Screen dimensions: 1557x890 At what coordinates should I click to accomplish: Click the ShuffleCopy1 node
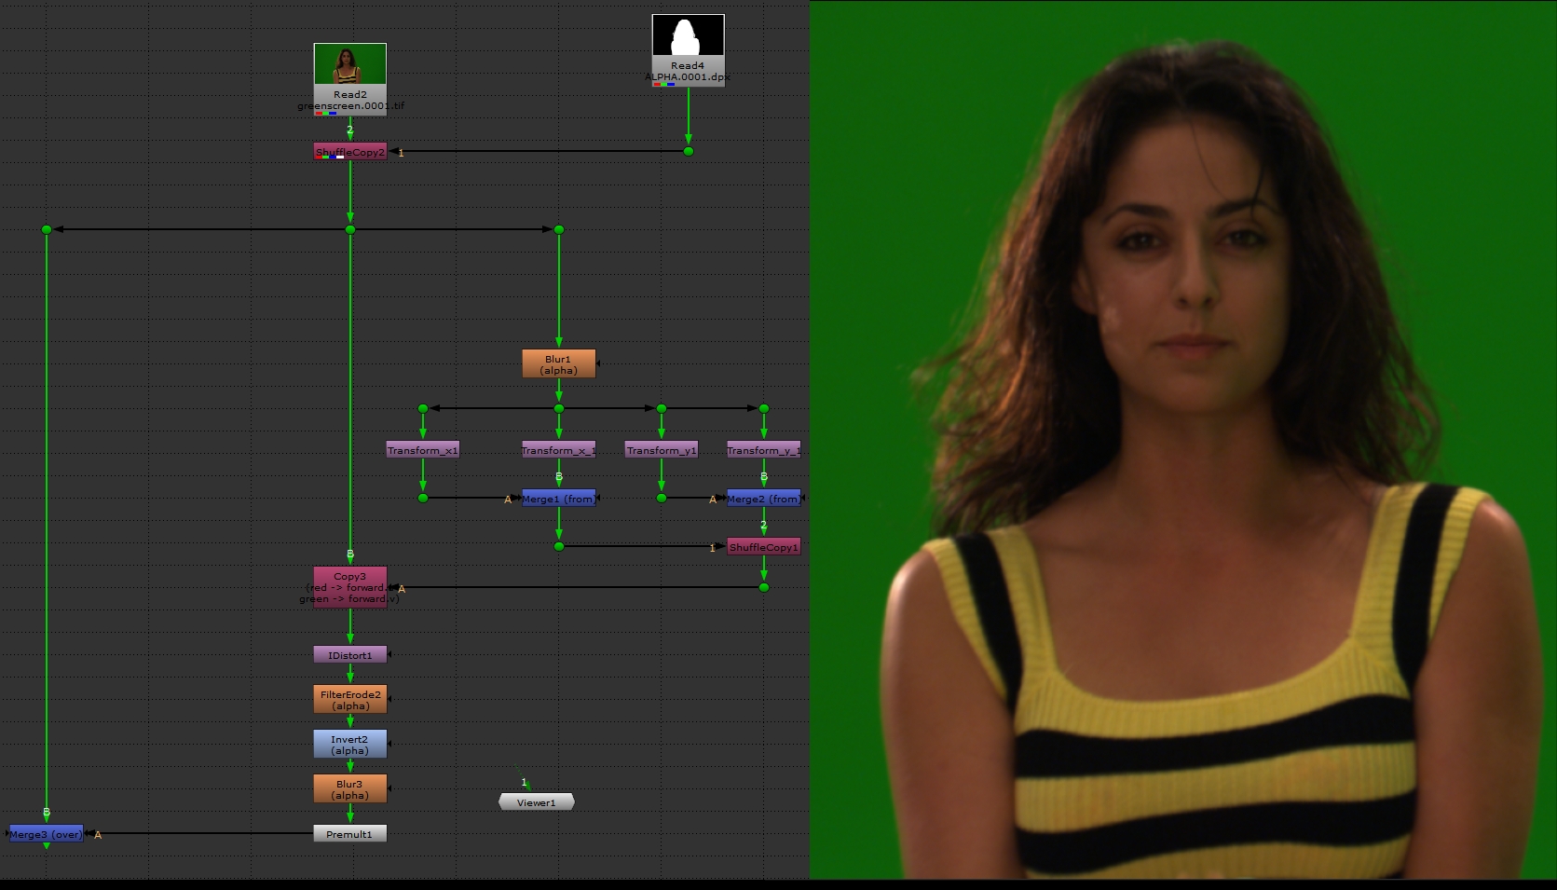[x=763, y=547]
